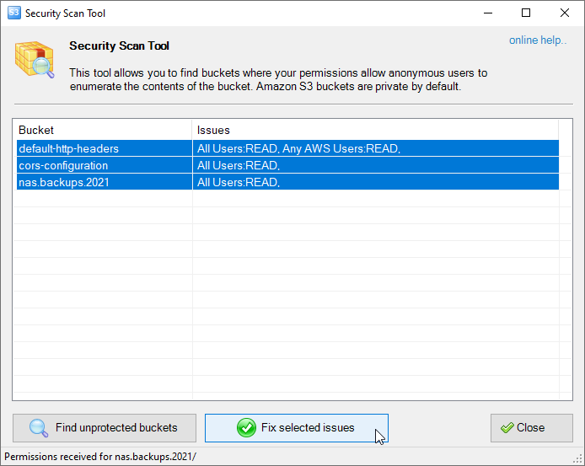This screenshot has width=585, height=466.
Task: Apply Fix selected issues
Action: pos(297,428)
